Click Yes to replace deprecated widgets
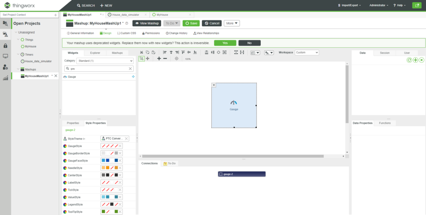 point(225,43)
